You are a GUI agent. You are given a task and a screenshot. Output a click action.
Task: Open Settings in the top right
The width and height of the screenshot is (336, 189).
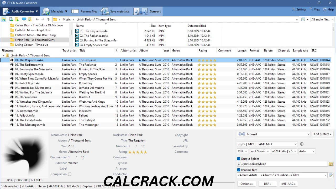click(299, 9)
